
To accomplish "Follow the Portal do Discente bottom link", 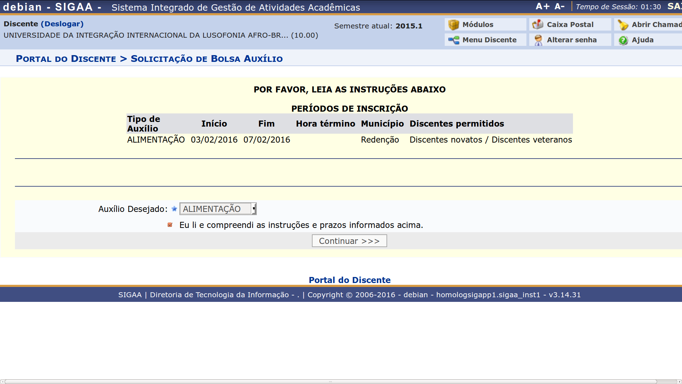I will 350,280.
